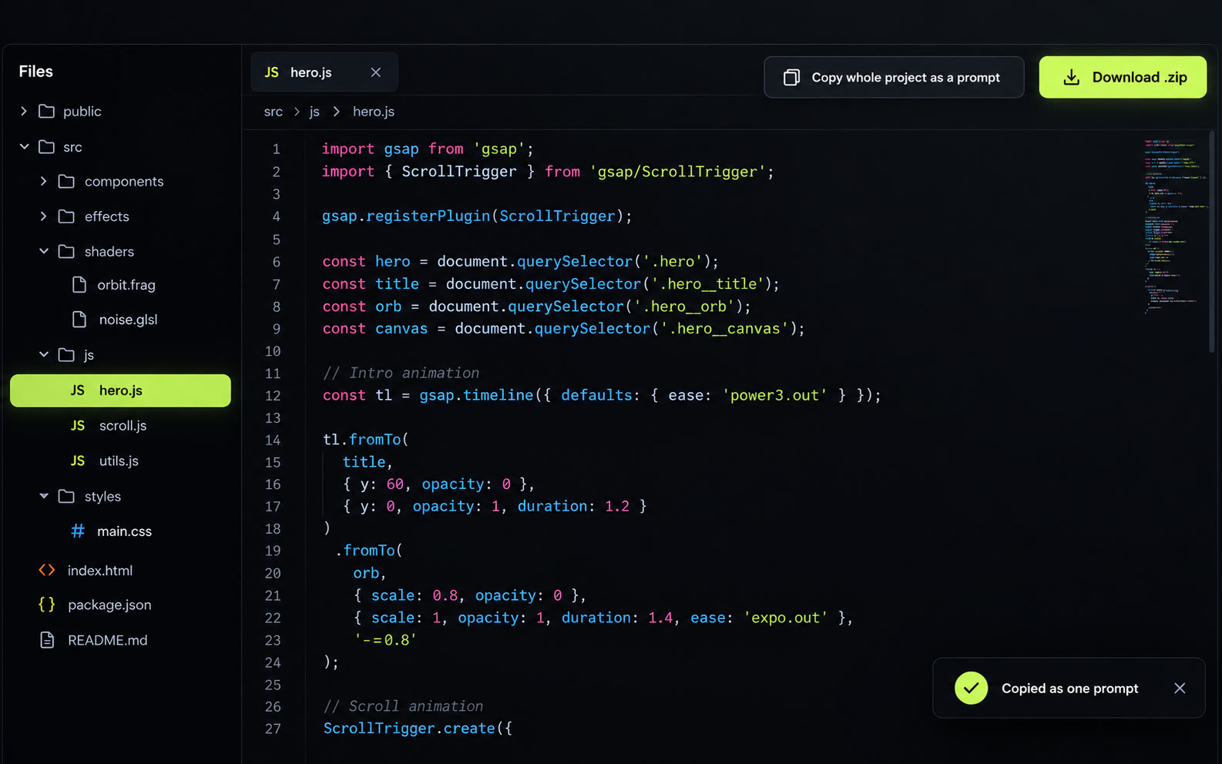Expand the effects folder chevron

point(43,216)
